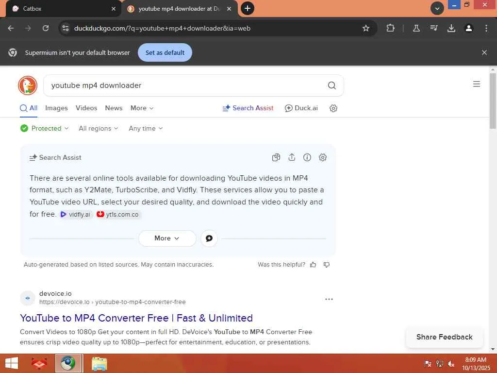
Task: Open the devoice.io result three-dot options
Action: tap(329, 299)
